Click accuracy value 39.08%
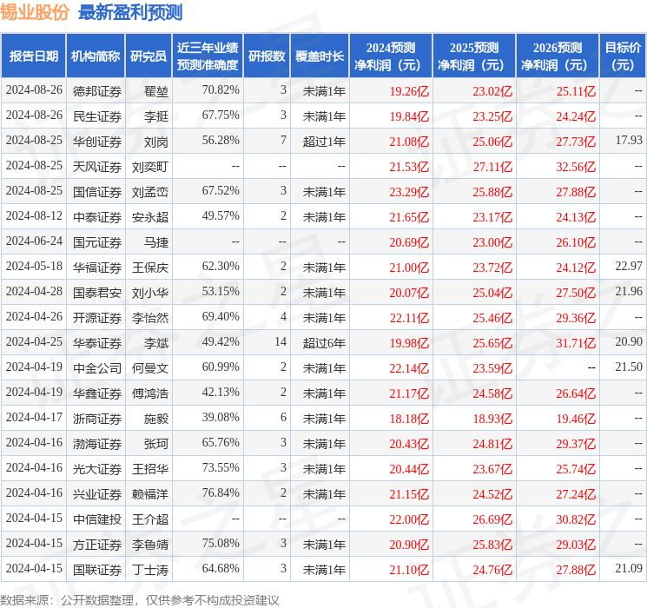This screenshot has height=608, width=647. pos(221,417)
